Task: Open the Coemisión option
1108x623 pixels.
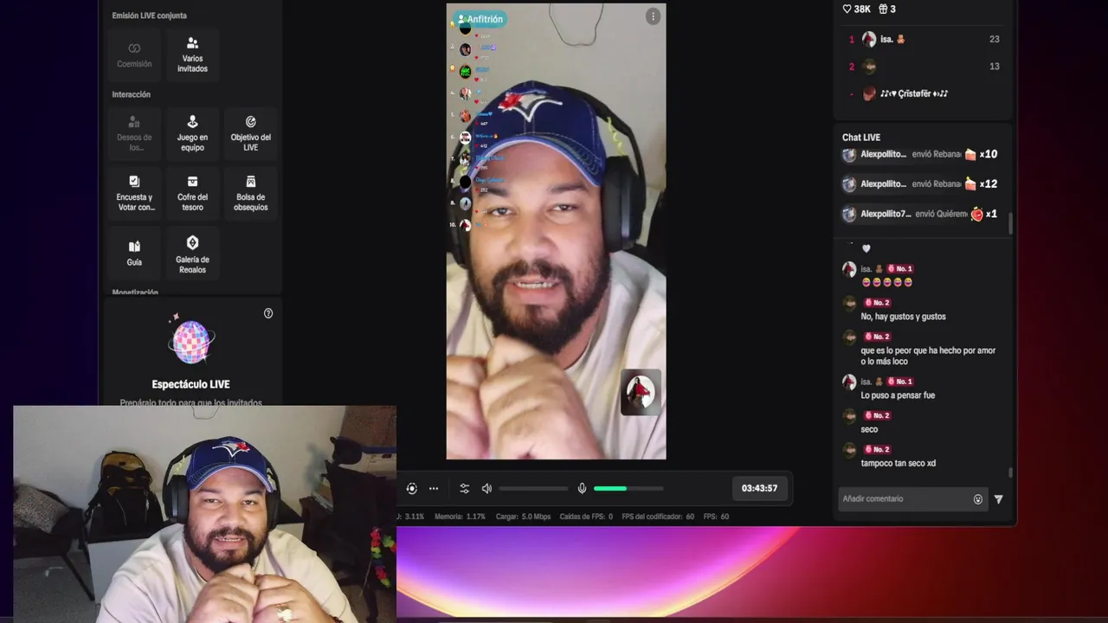Action: 134,55
